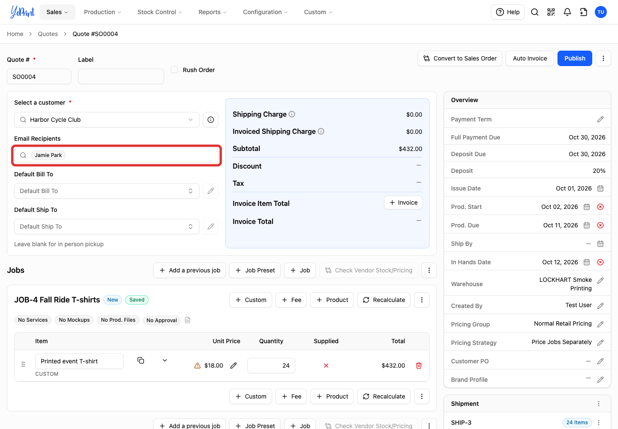Screen dimensions: 618x429
Task: Open the QR code scanner icon
Action: pyautogui.click(x=551, y=12)
